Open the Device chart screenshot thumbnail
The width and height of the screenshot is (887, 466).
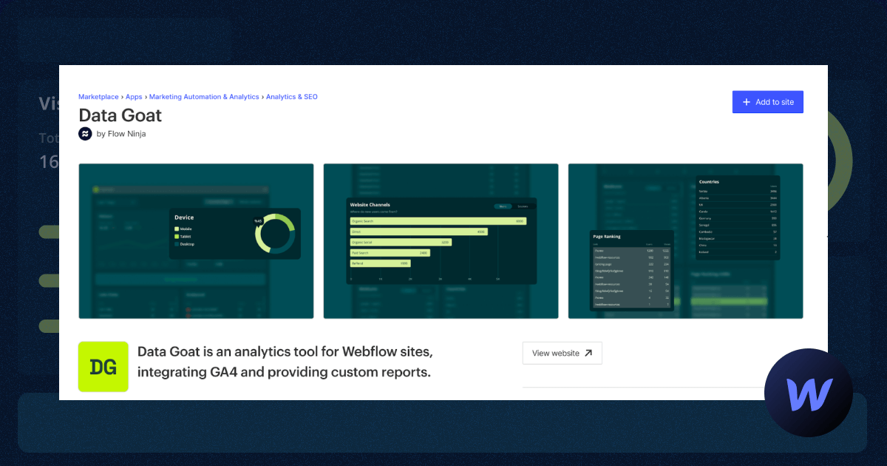tap(196, 241)
